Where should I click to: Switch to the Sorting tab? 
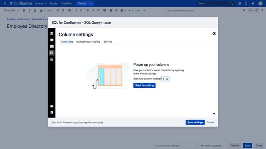[108, 41]
